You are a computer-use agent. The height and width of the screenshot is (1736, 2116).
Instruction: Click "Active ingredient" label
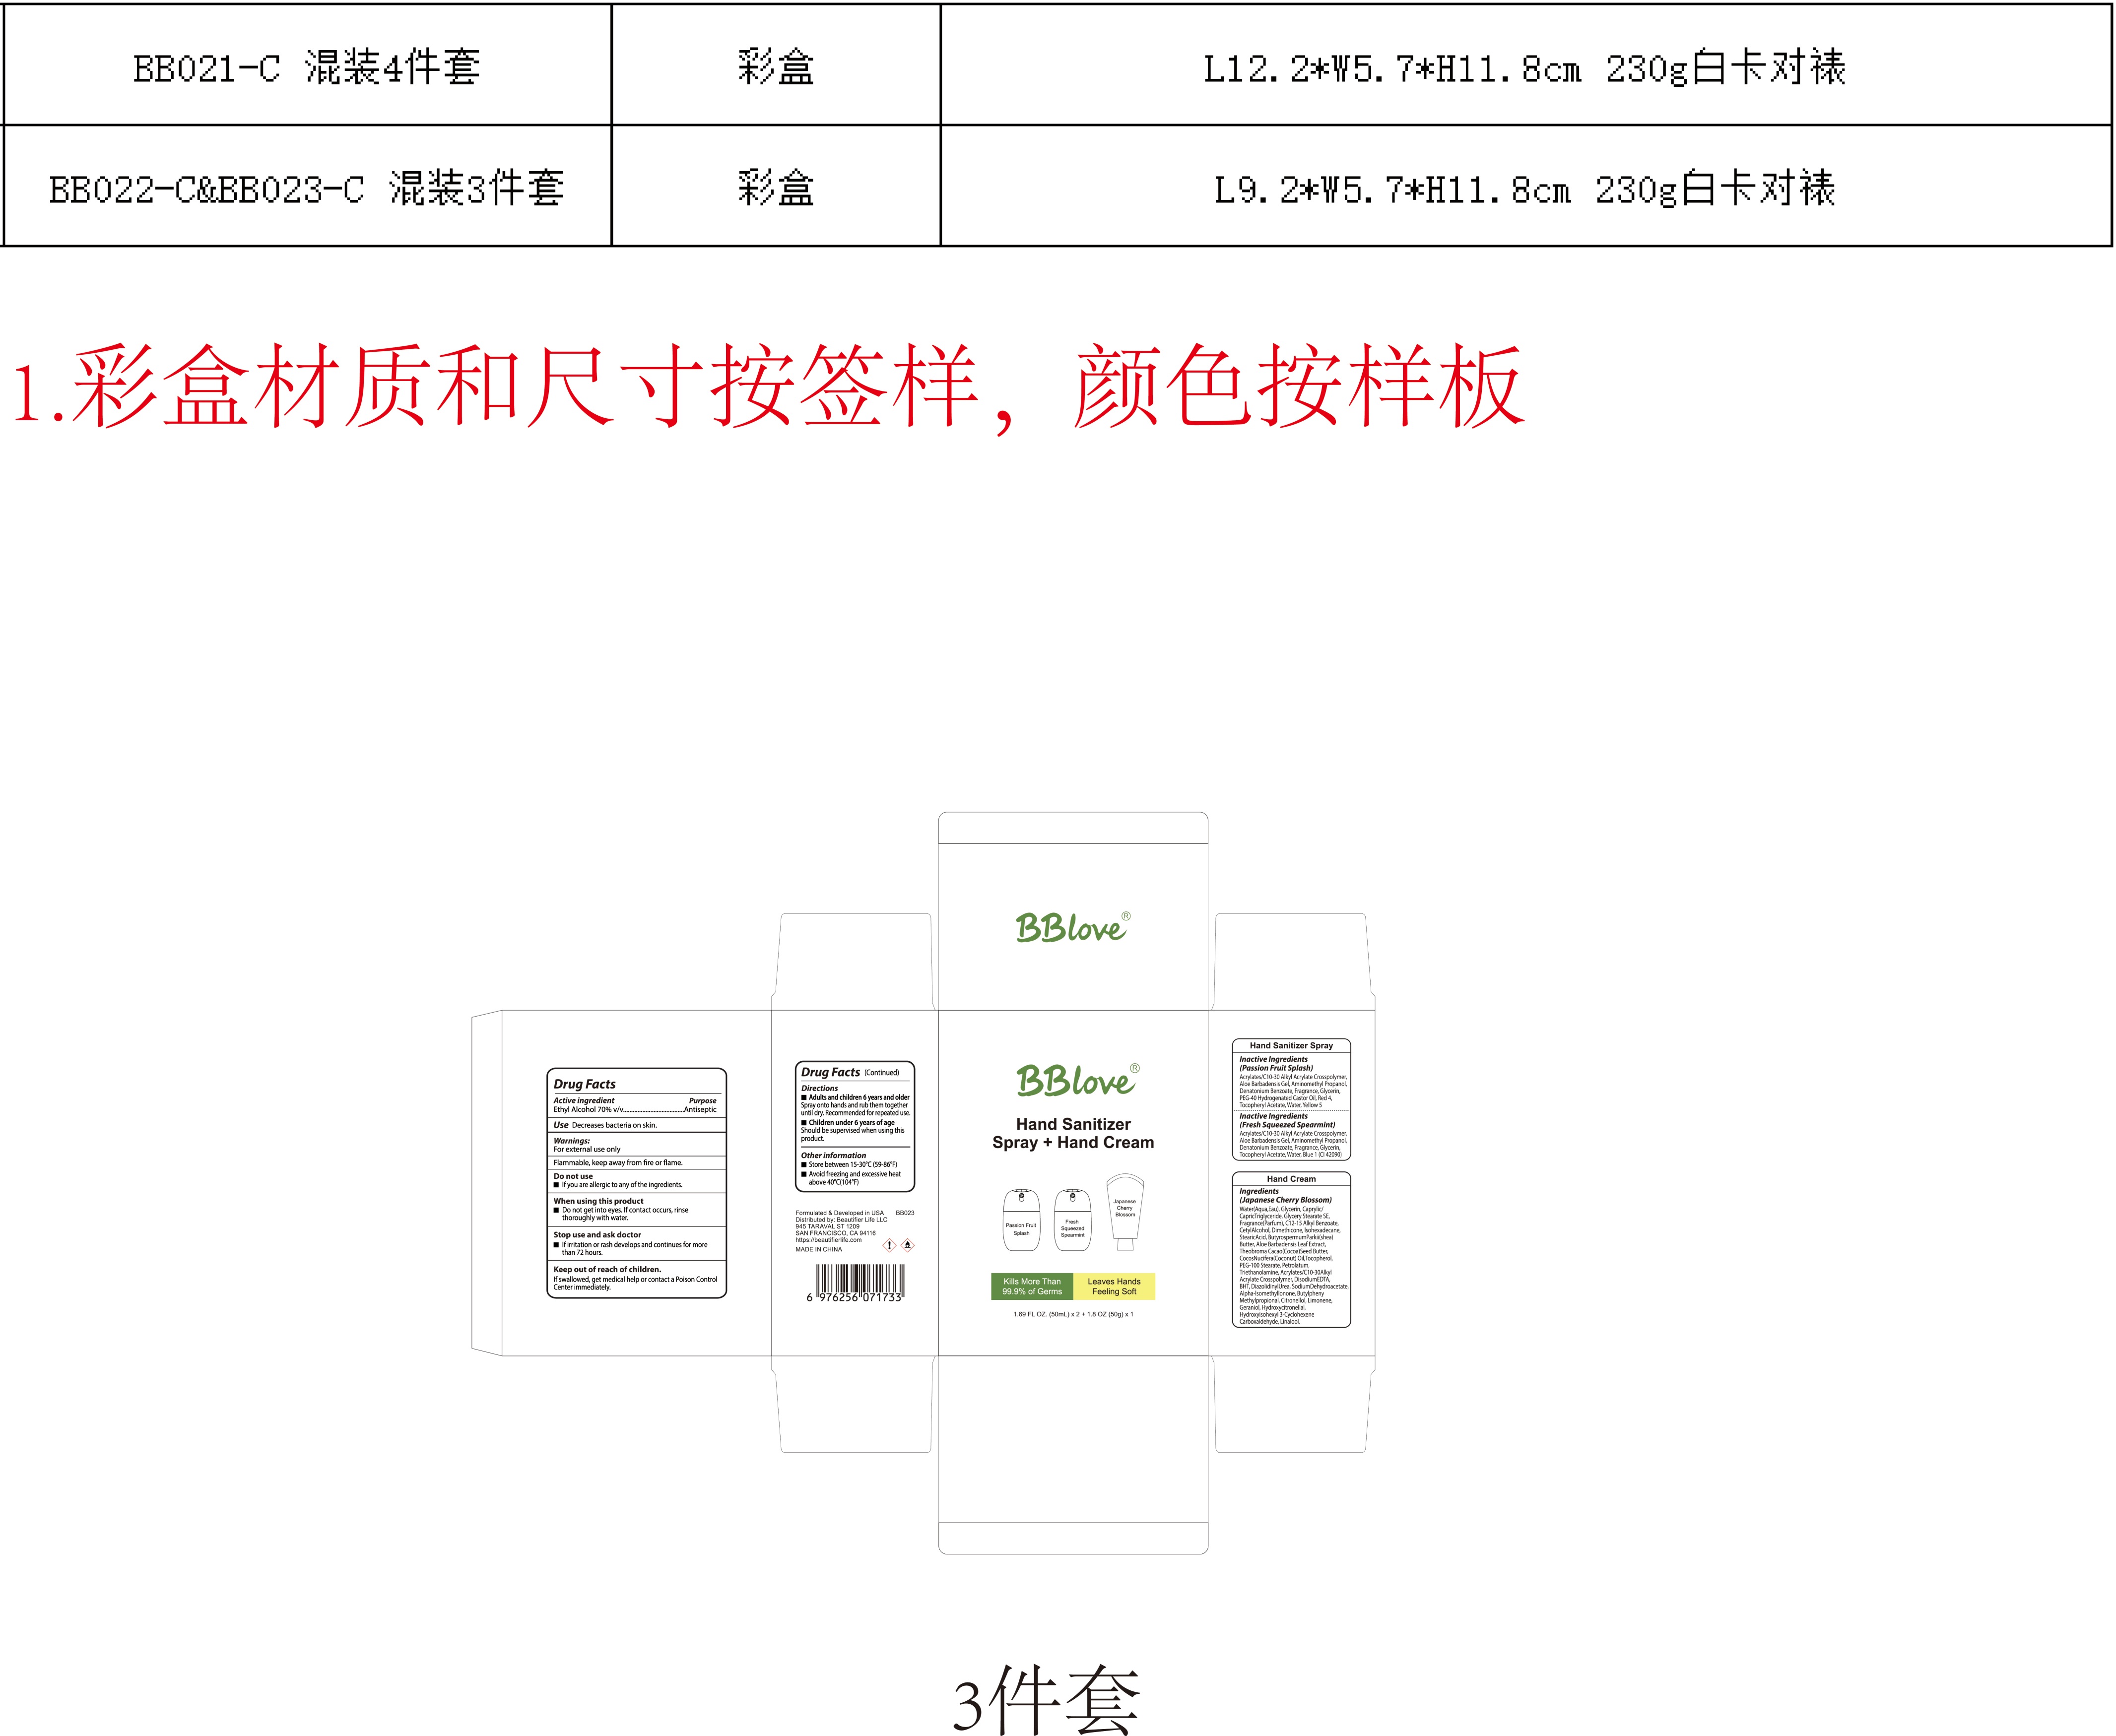coord(584,1100)
